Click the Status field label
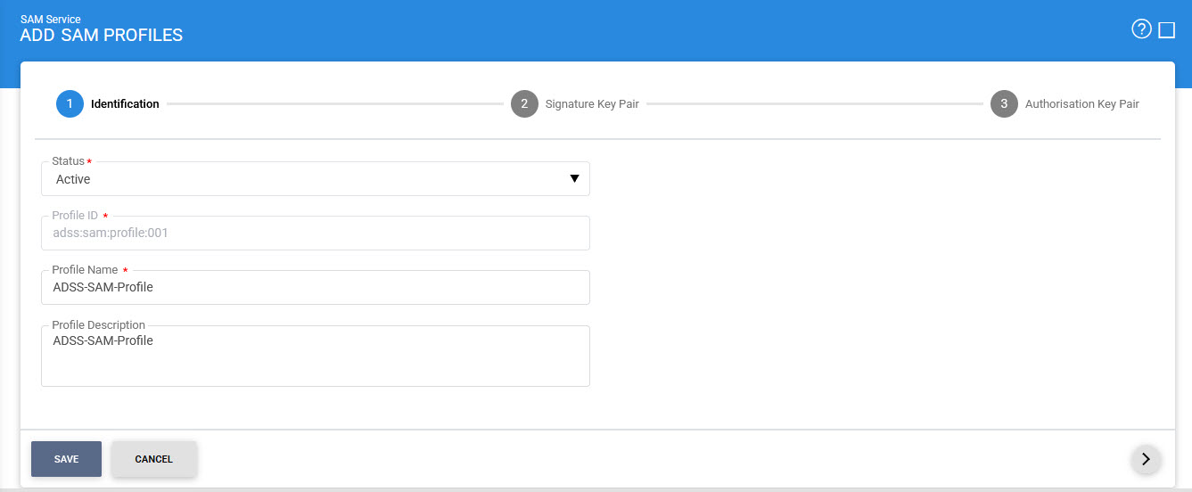Image resolution: width=1192 pixels, height=492 pixels. [x=69, y=161]
